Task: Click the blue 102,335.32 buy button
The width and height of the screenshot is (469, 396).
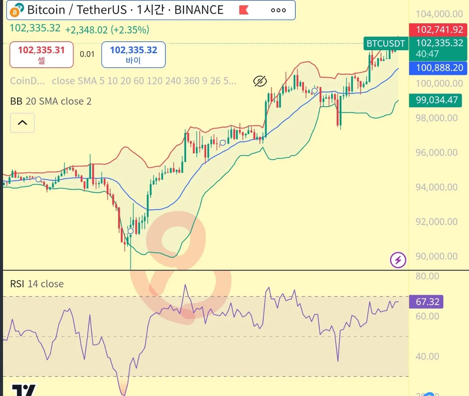Action: tap(133, 55)
